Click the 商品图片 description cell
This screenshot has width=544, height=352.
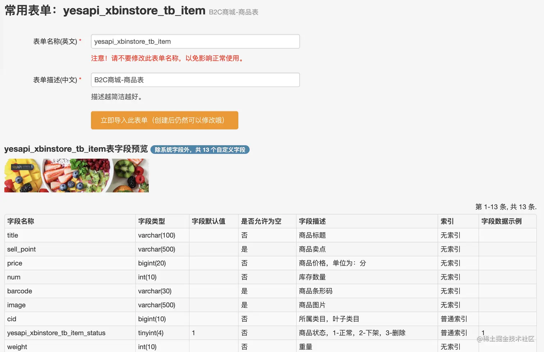point(367,305)
